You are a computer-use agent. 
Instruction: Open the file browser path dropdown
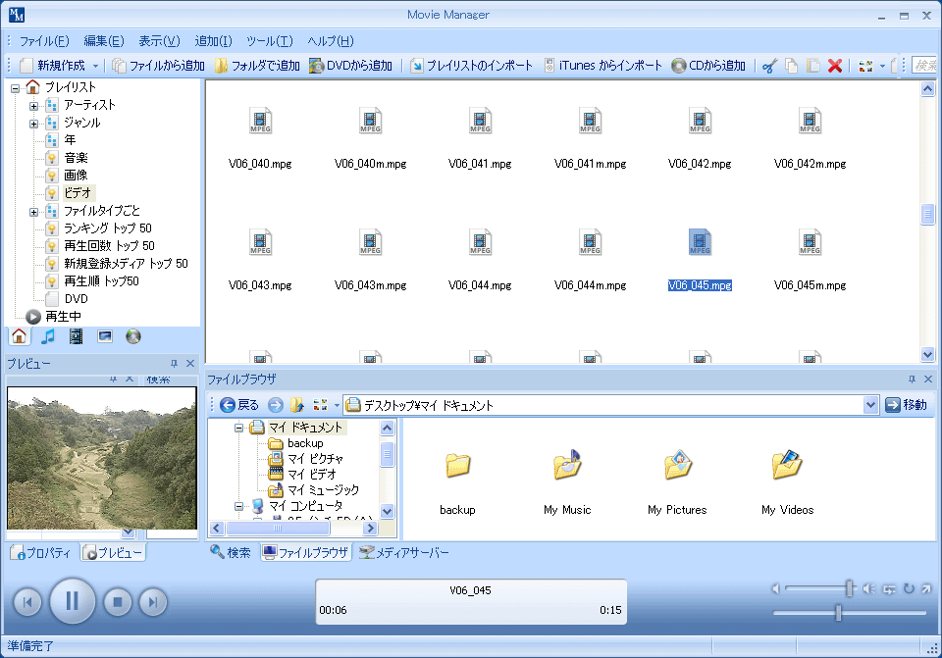click(870, 405)
